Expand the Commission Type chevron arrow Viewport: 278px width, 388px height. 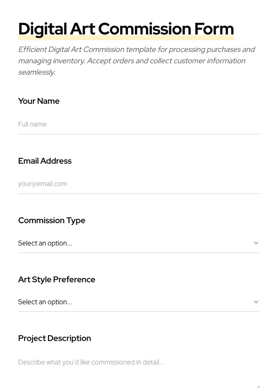pos(256,243)
